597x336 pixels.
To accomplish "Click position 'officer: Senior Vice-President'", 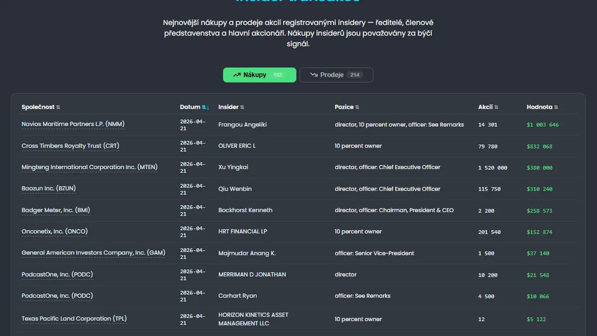I will pyautogui.click(x=375, y=253).
